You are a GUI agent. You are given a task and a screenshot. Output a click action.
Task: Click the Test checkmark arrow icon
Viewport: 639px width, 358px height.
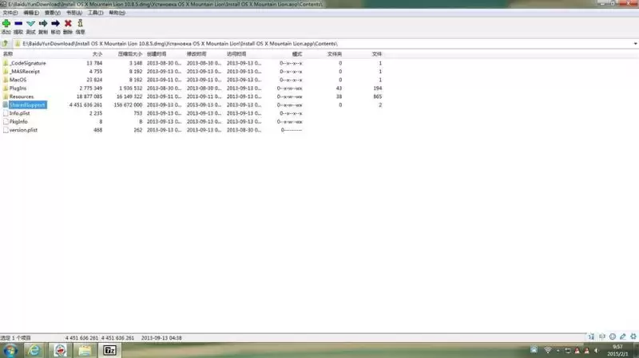coord(30,24)
